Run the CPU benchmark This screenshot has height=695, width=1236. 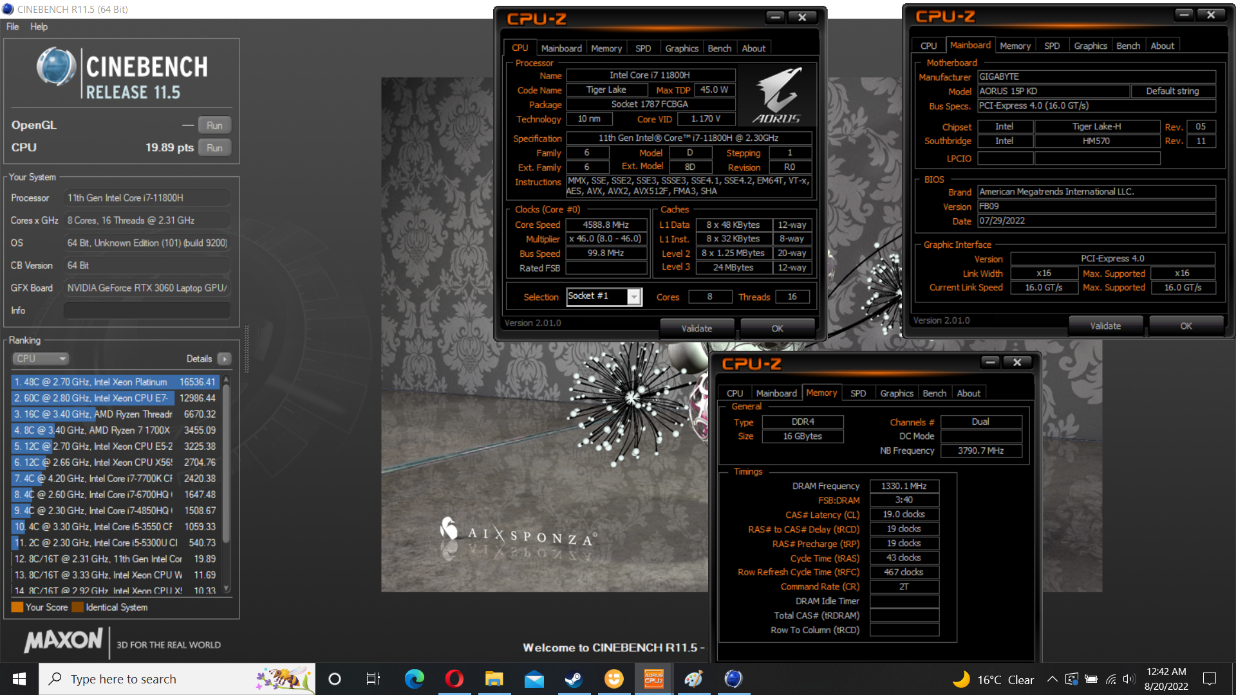pos(214,148)
